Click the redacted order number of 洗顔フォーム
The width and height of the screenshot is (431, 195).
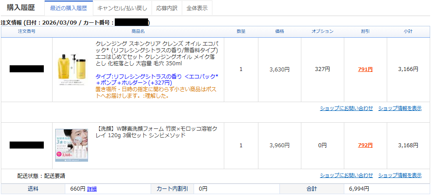pos(27,145)
